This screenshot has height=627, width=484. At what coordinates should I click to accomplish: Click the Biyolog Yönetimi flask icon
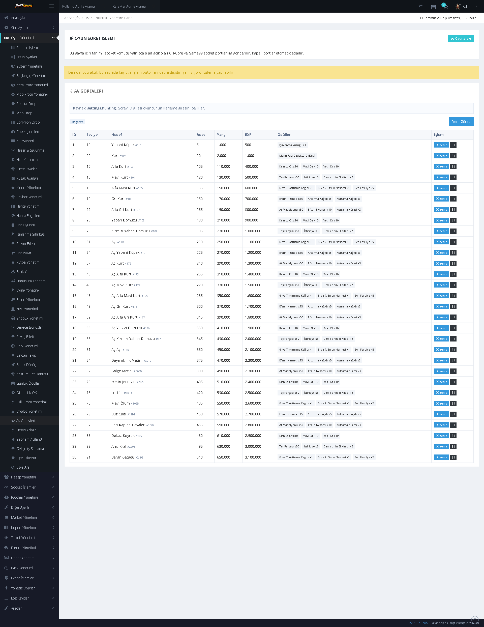pos(13,411)
